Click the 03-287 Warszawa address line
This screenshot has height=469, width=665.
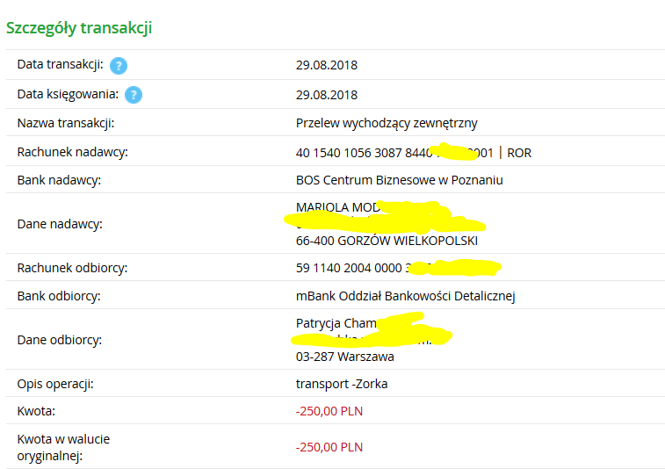point(345,357)
